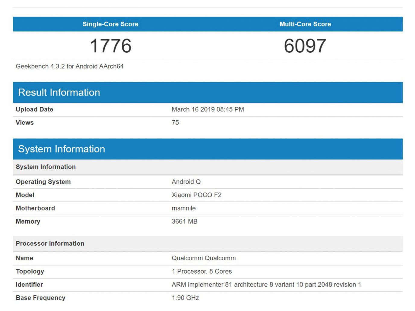415x311 pixels.
Task: Click the ARM implementer identifier value
Action: click(266, 285)
